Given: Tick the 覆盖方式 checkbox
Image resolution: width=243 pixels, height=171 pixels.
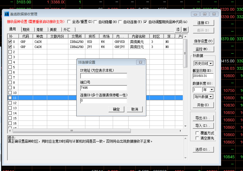Looking at the screenshot, I should [197, 133].
